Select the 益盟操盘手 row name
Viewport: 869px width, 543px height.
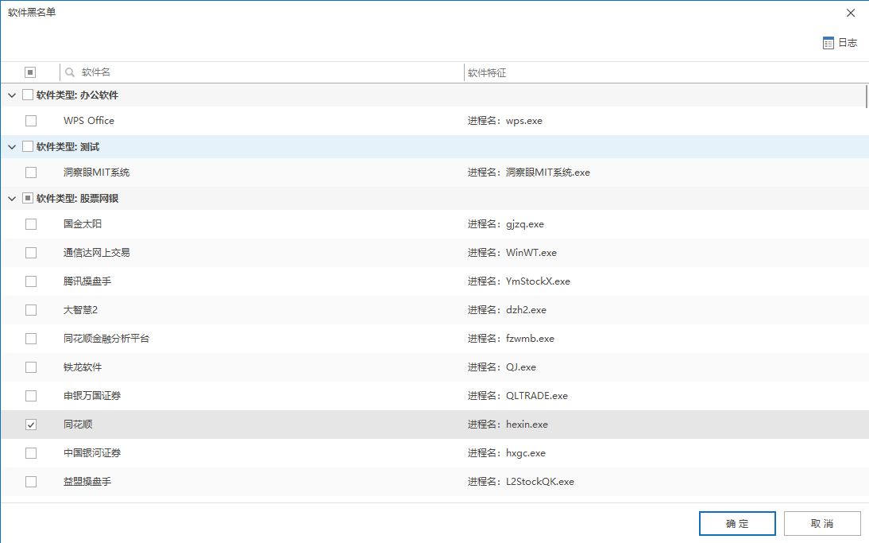pos(87,482)
